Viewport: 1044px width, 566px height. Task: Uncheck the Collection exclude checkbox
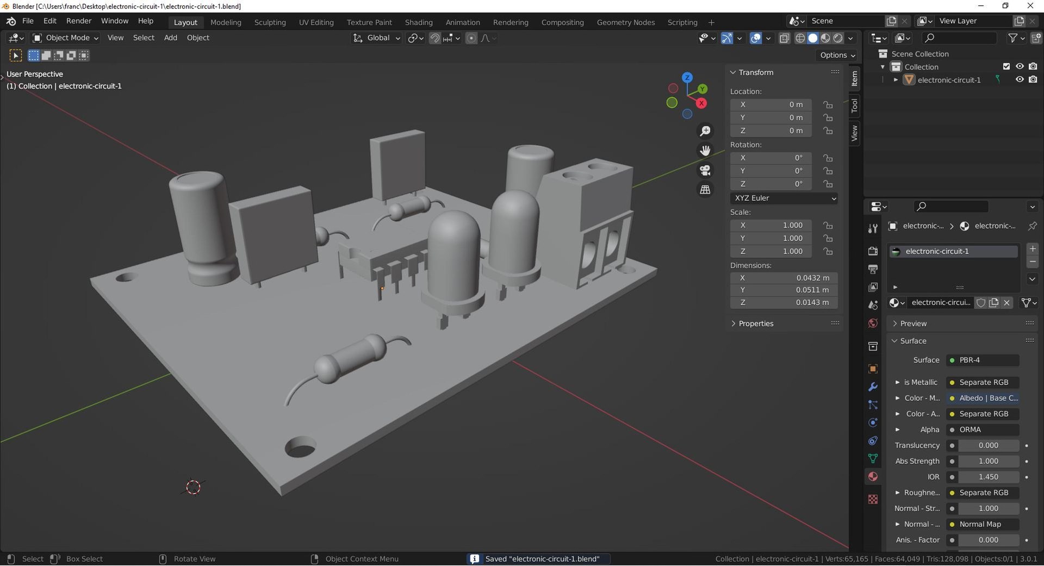pos(1006,66)
